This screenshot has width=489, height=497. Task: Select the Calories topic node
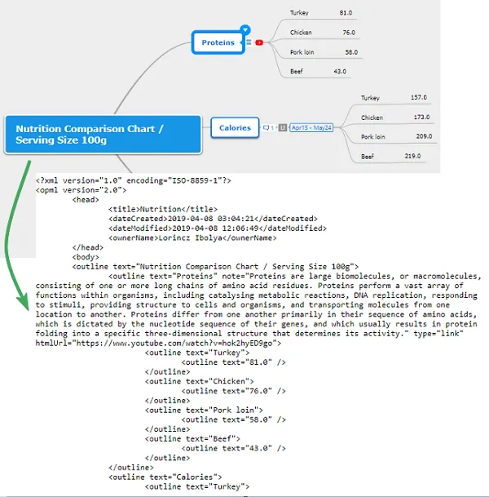tap(235, 127)
